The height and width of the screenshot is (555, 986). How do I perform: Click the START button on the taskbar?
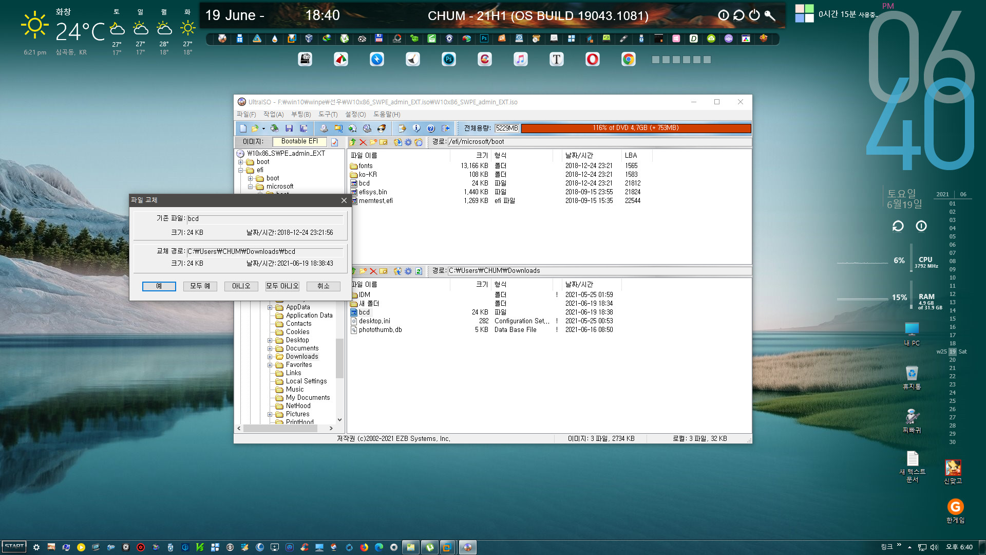pos(14,547)
